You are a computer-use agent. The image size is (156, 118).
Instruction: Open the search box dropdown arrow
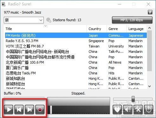point(41,20)
